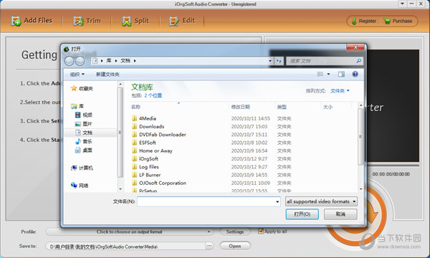Click the change view icon
The image size is (430, 258).
click(320, 74)
